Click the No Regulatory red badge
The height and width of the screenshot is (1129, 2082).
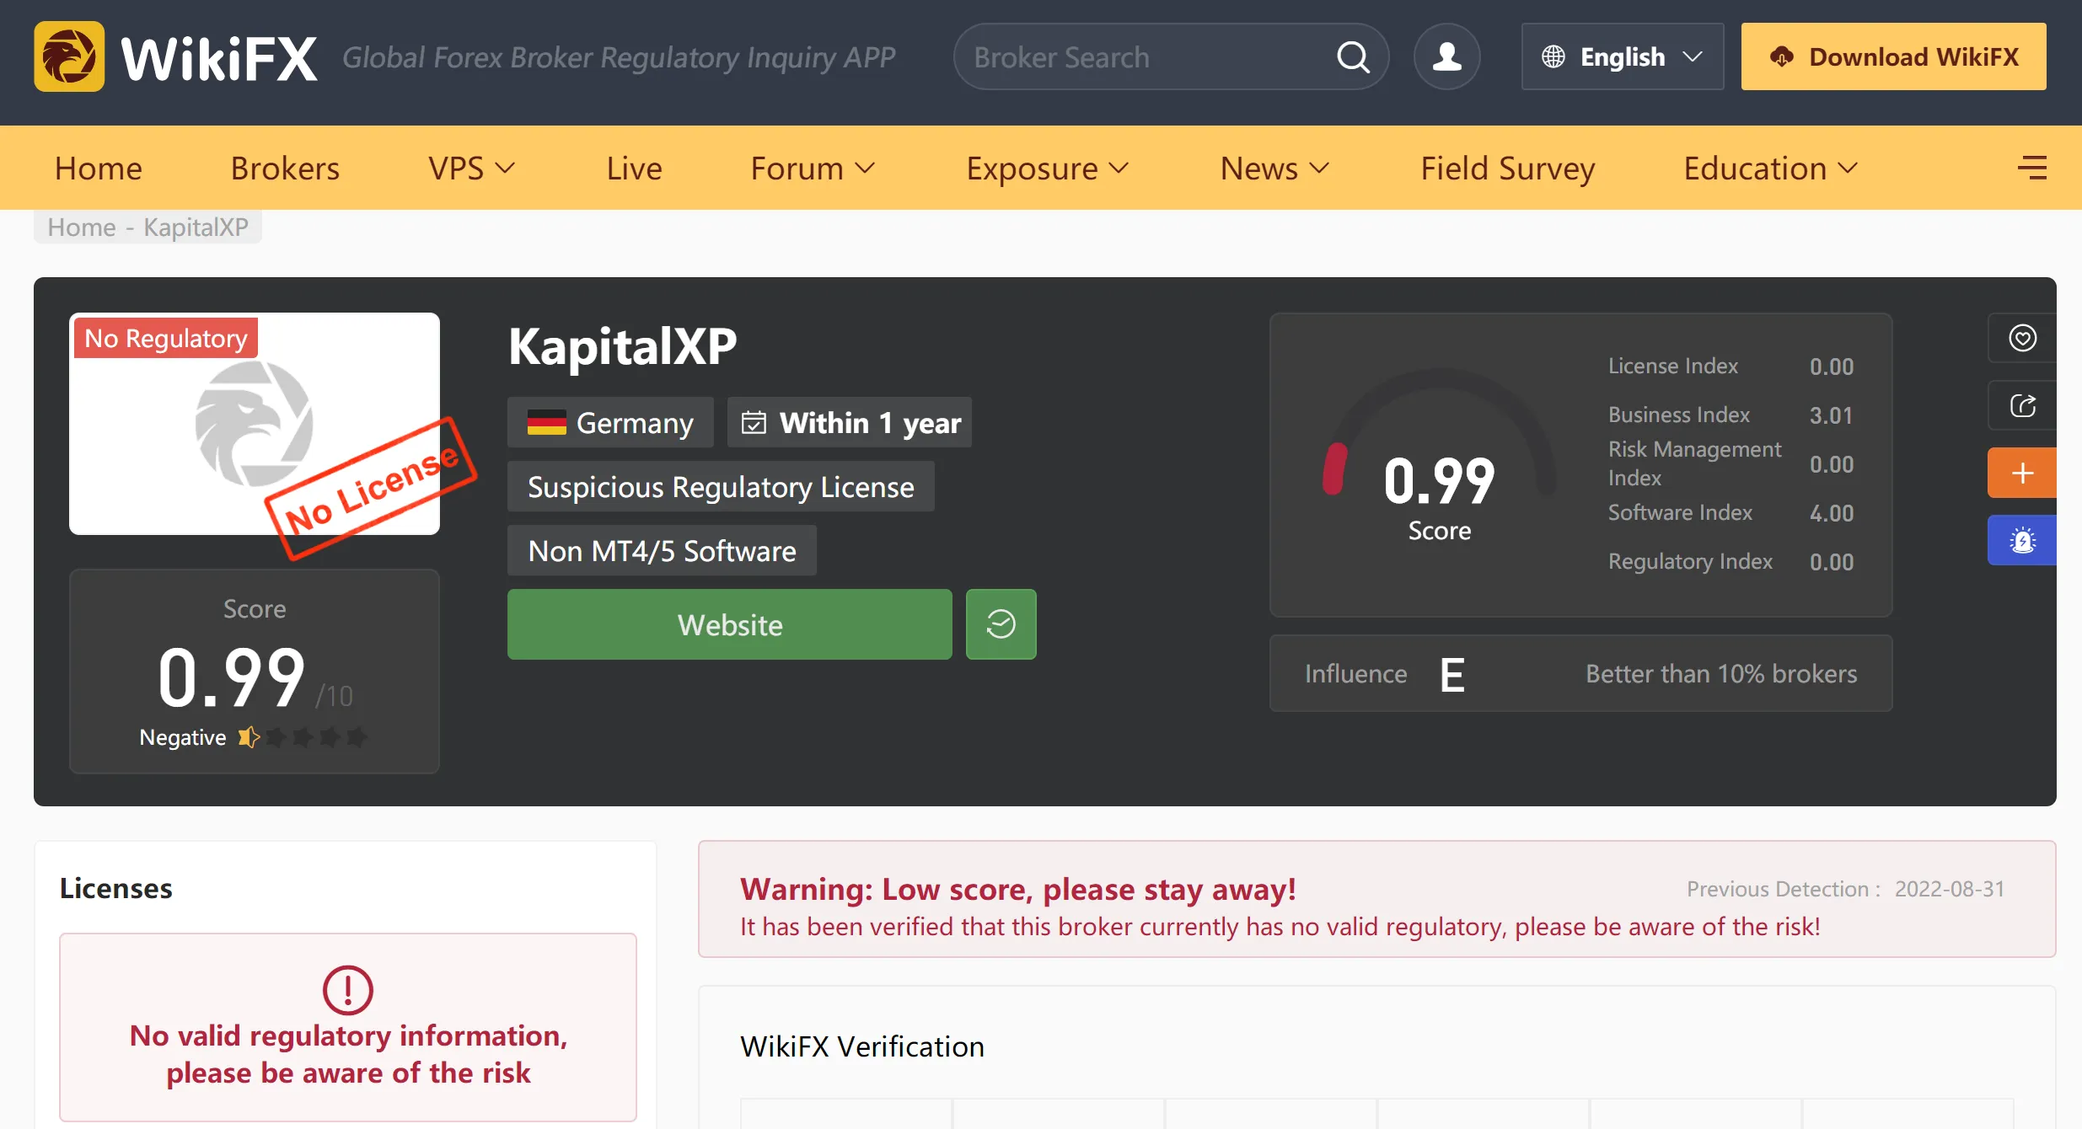(166, 338)
